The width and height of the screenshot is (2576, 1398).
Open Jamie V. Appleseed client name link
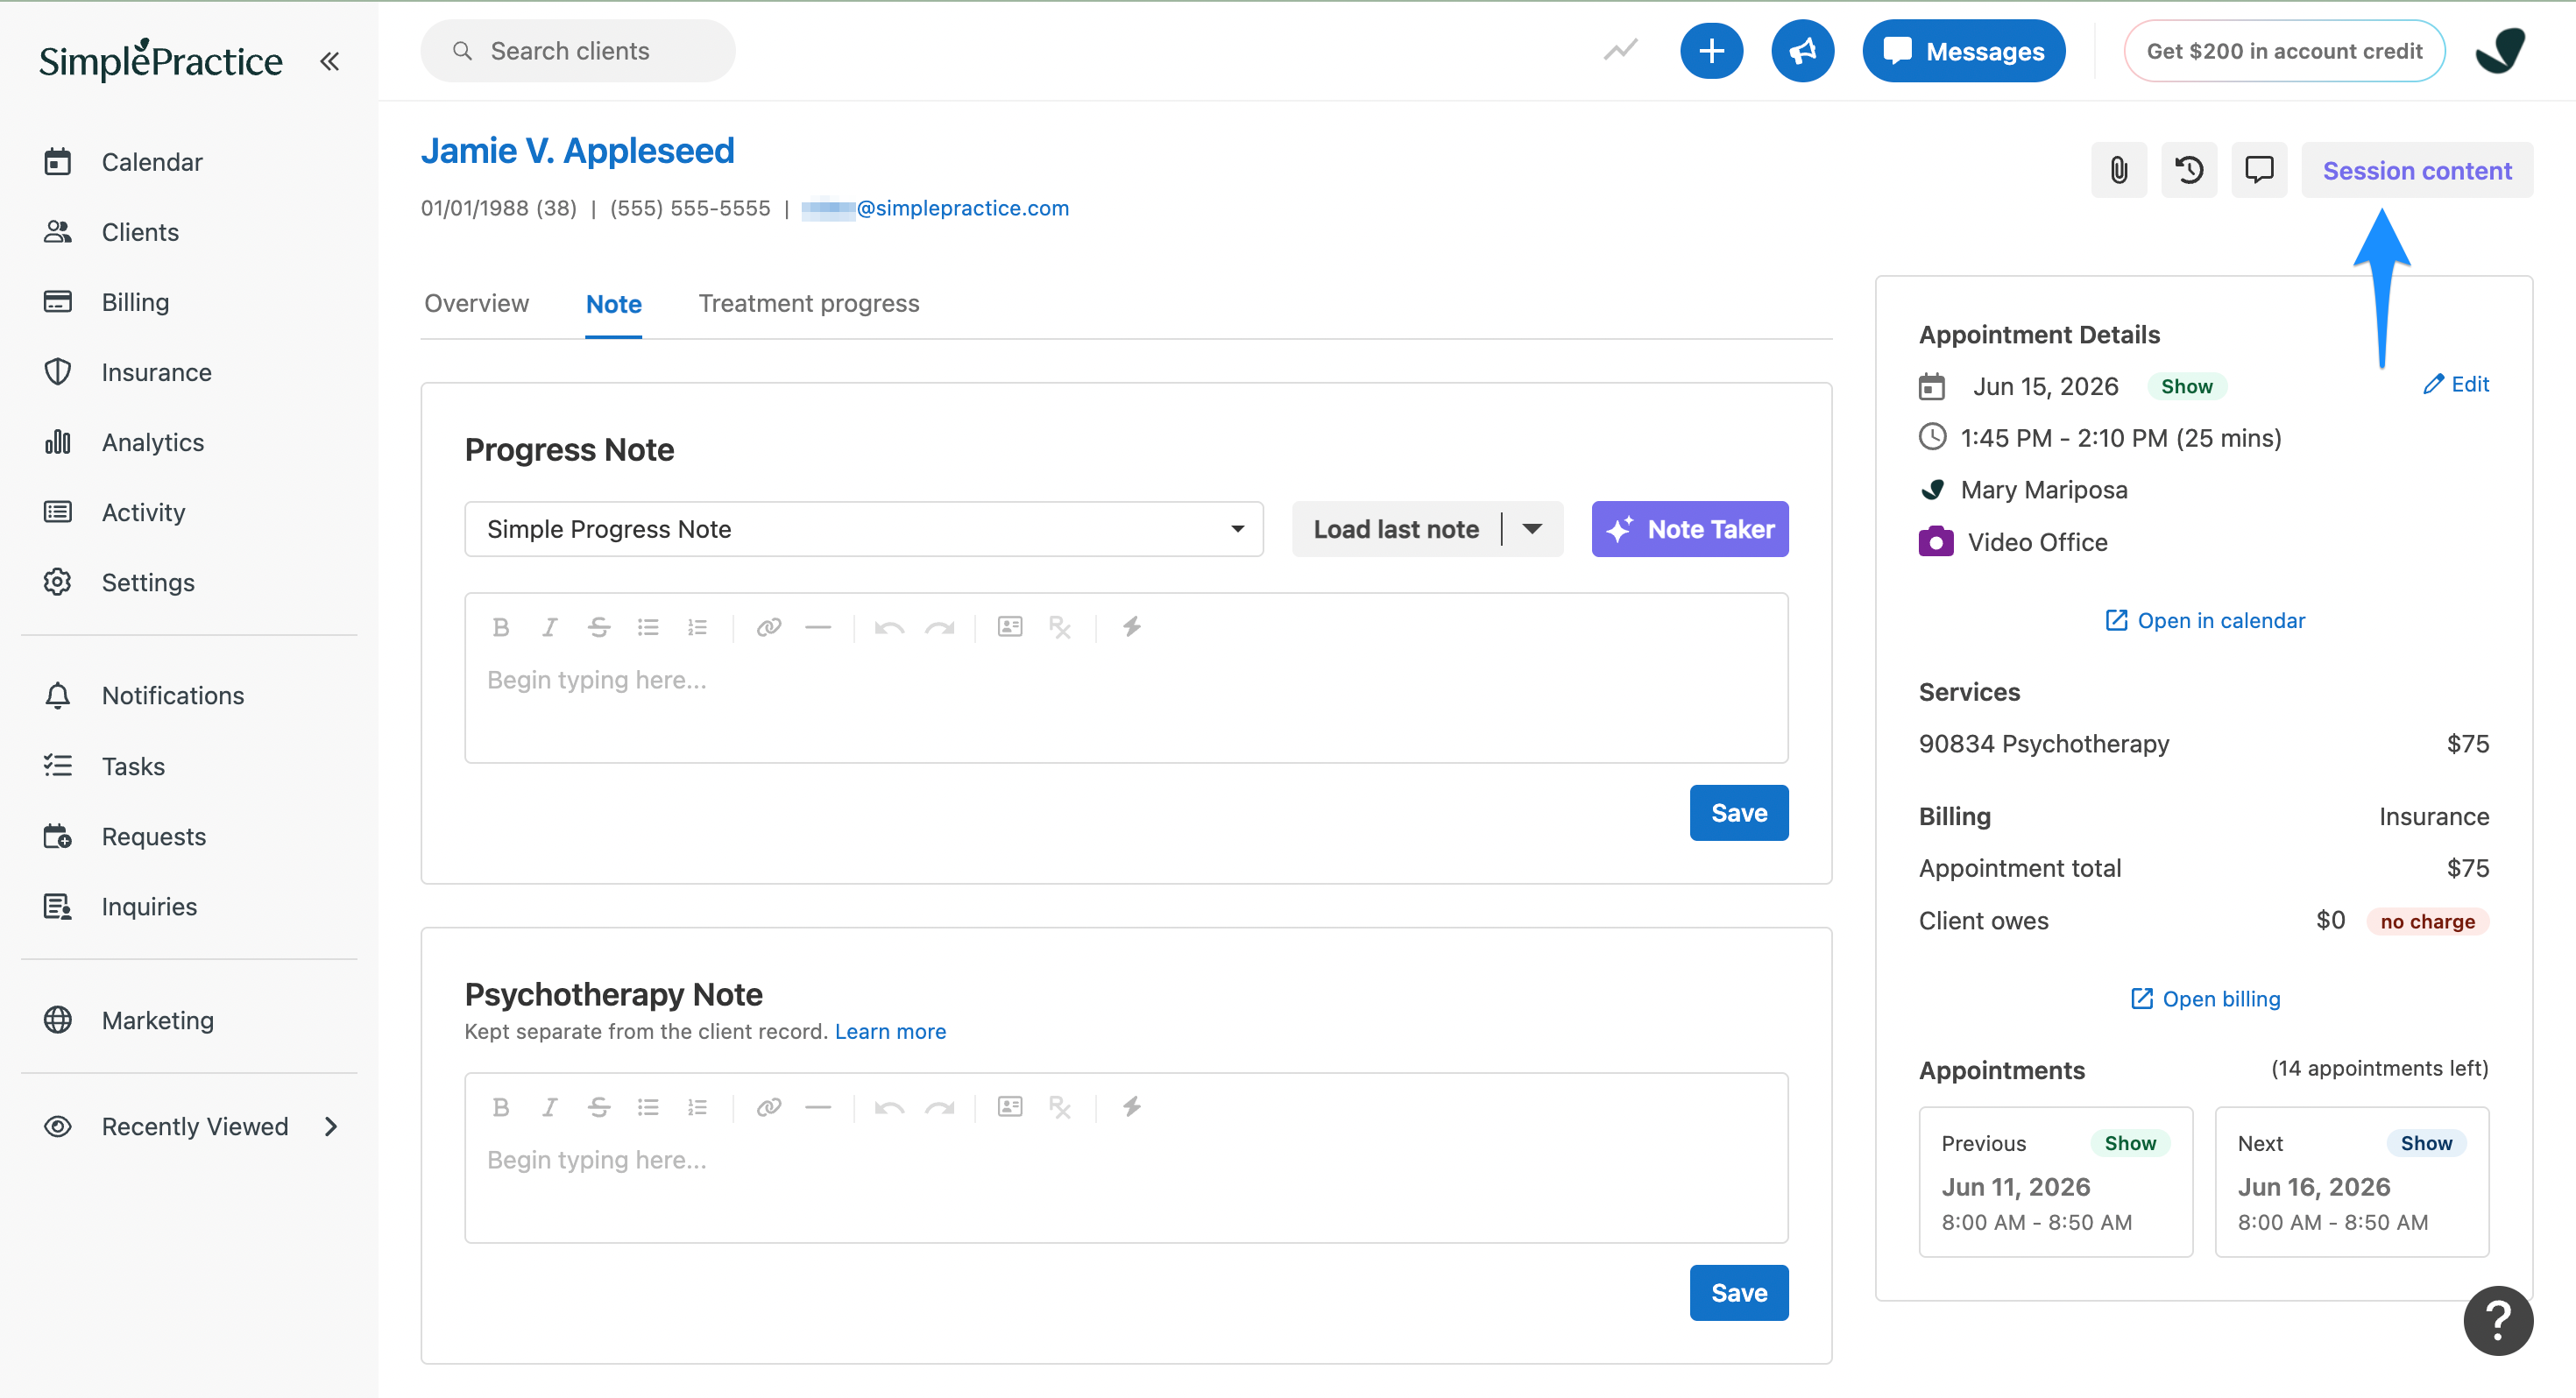point(577,151)
